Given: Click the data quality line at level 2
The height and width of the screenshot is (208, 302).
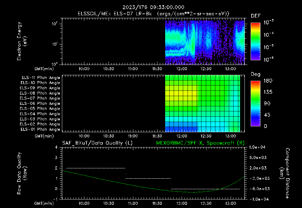Looking at the screenshot, I should [x=96, y=168].
